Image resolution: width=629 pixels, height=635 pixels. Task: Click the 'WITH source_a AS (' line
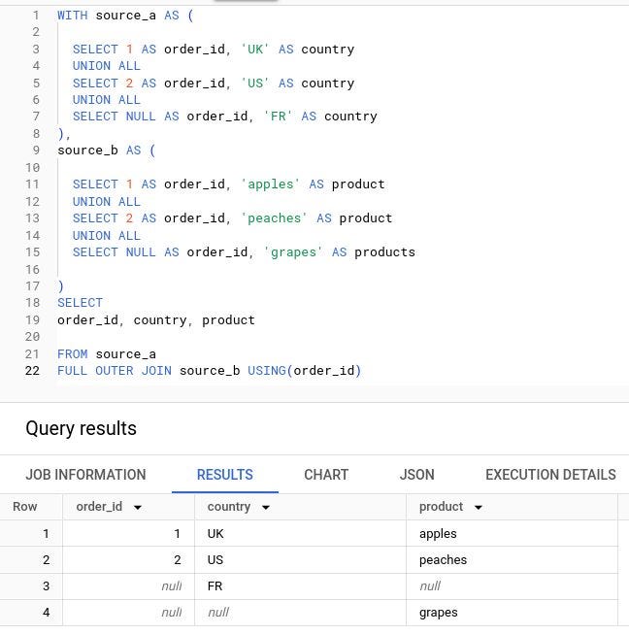125,16
